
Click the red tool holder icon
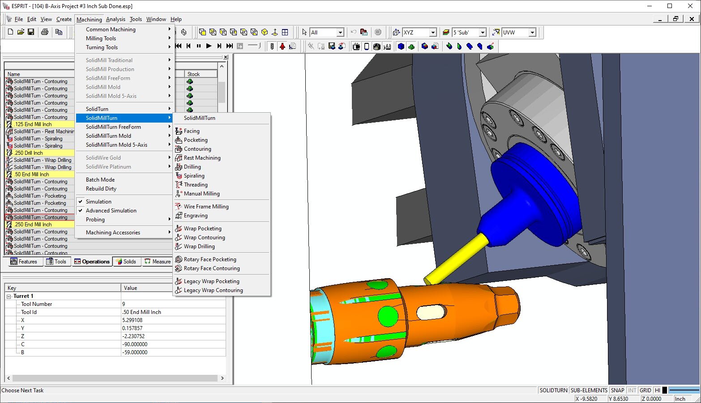[x=282, y=46]
